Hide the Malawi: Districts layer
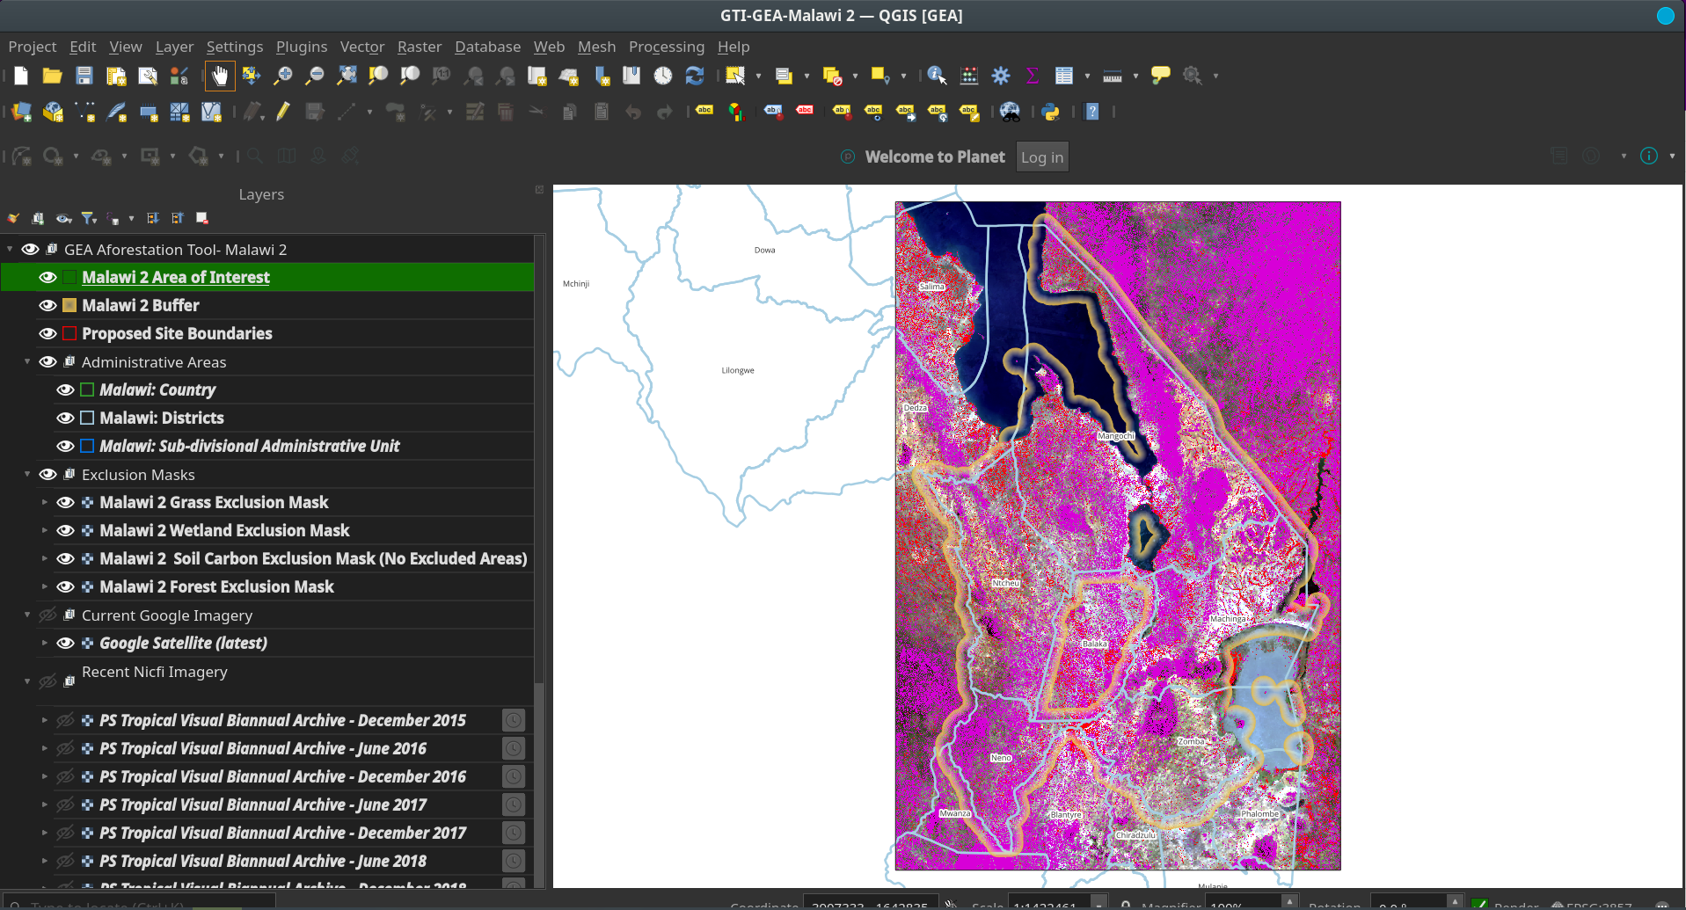 pos(65,418)
